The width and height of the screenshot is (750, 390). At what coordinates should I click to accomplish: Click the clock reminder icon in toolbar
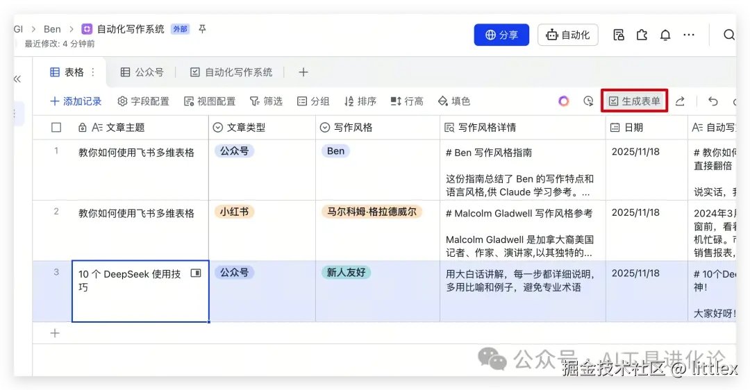[x=588, y=101]
